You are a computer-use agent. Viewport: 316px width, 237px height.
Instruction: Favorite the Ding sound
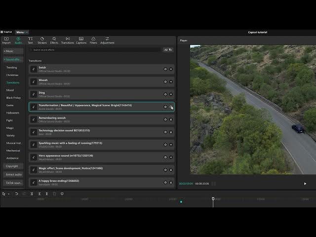pos(165,94)
